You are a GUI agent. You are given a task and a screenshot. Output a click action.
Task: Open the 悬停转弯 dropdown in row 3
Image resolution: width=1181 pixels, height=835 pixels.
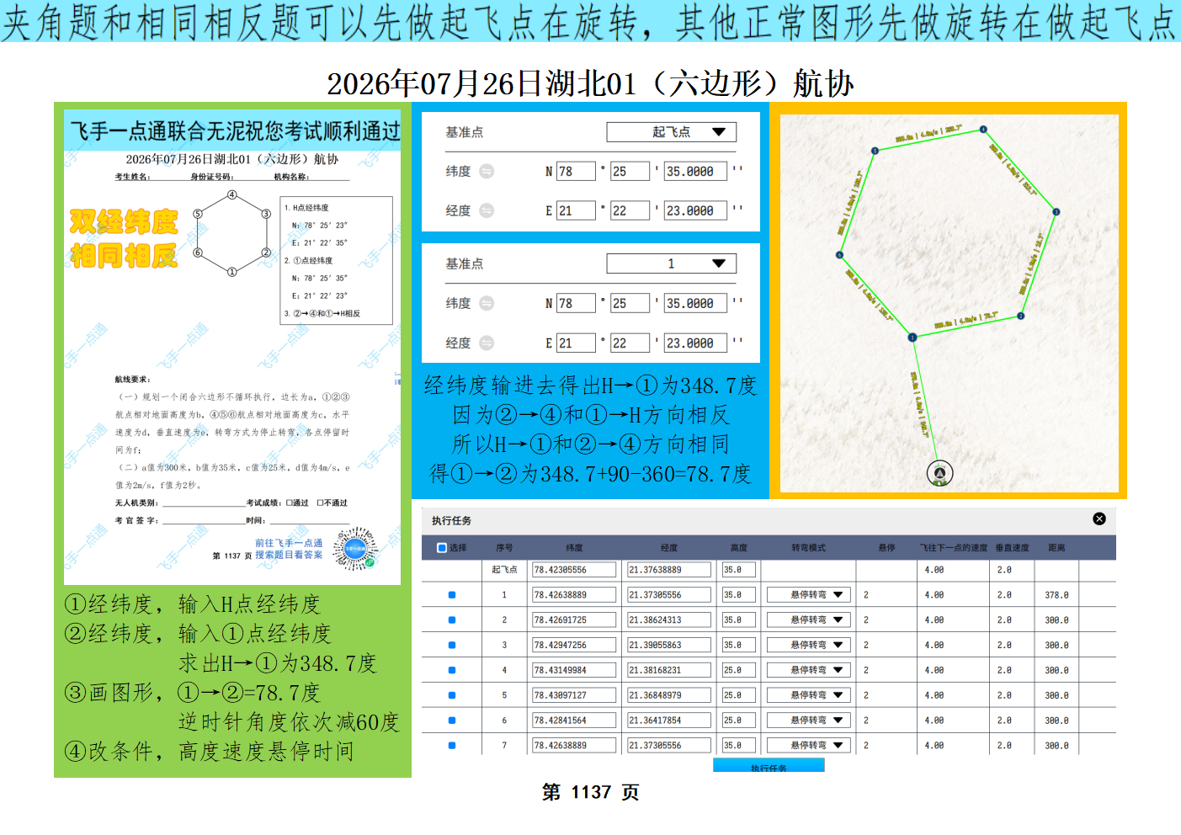pyautogui.click(x=809, y=646)
